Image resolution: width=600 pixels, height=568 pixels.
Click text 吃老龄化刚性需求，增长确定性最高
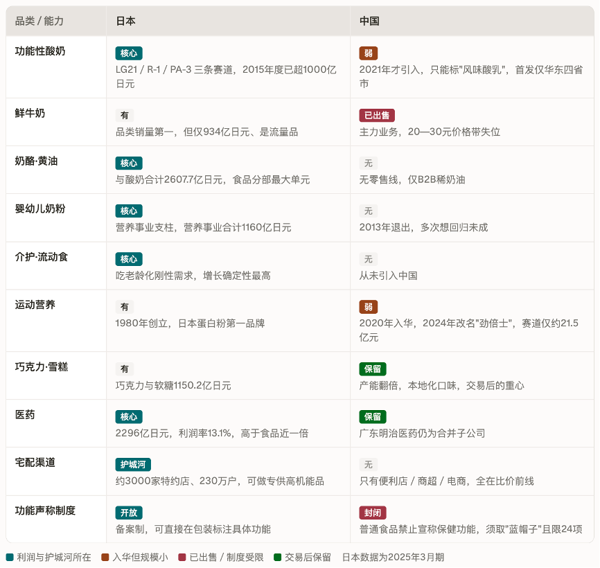pos(193,276)
